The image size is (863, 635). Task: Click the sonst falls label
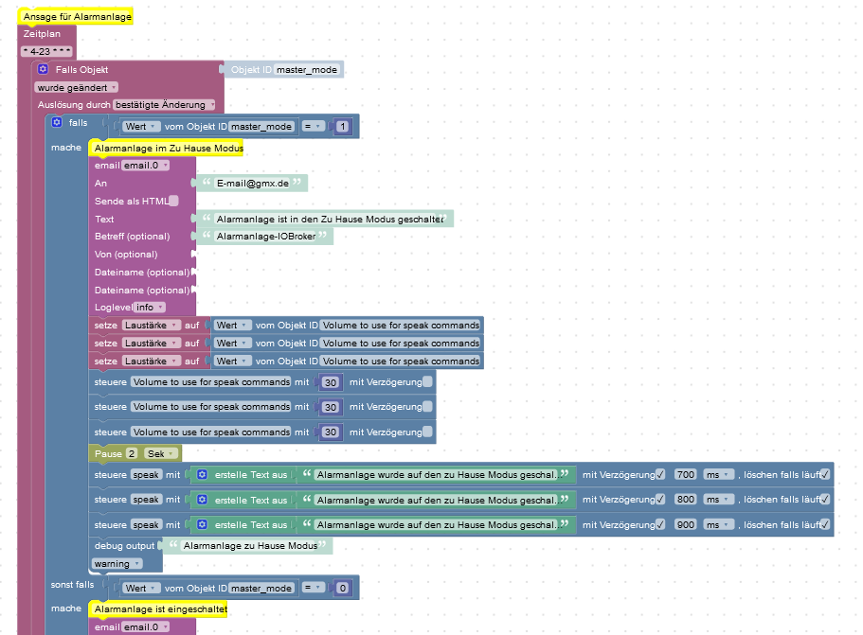72,585
